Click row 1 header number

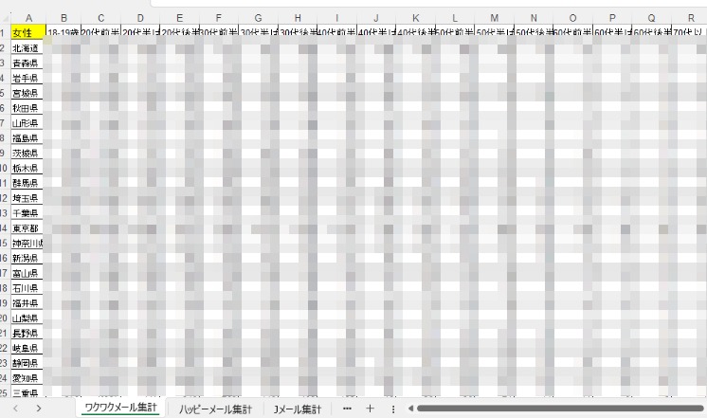[5, 33]
